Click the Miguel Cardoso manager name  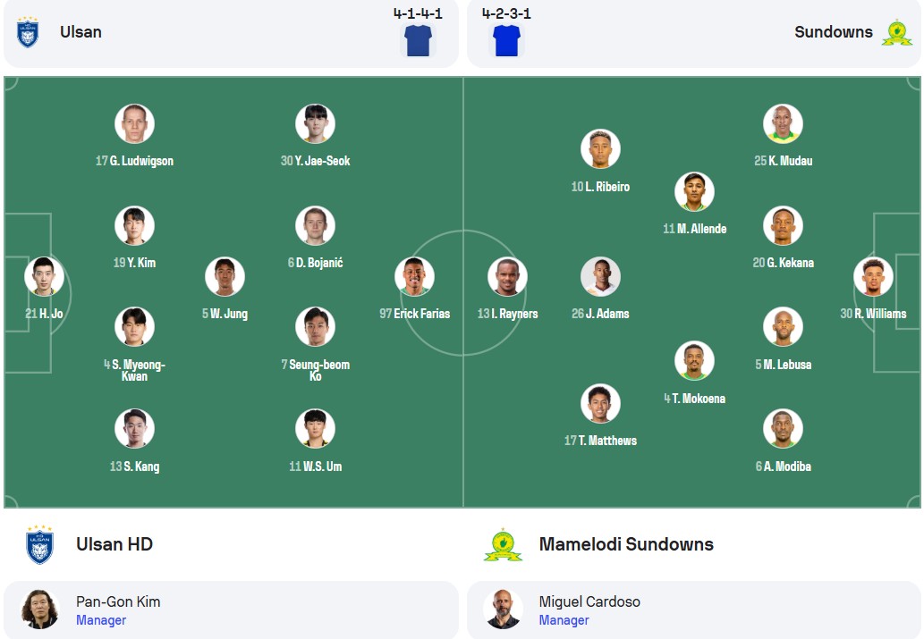(589, 601)
